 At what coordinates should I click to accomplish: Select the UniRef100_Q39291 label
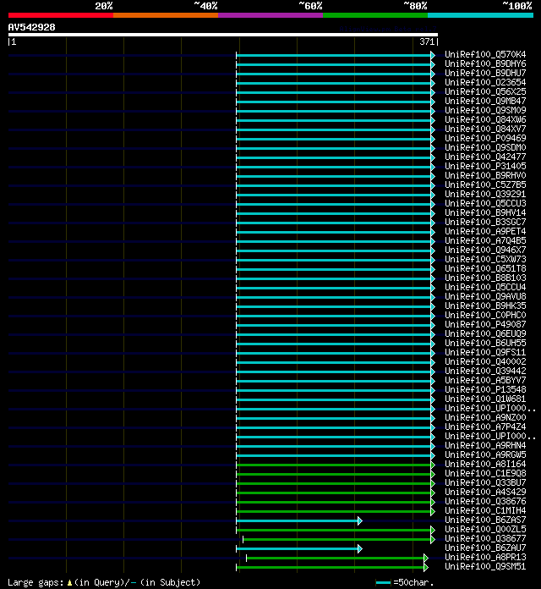[x=485, y=194]
